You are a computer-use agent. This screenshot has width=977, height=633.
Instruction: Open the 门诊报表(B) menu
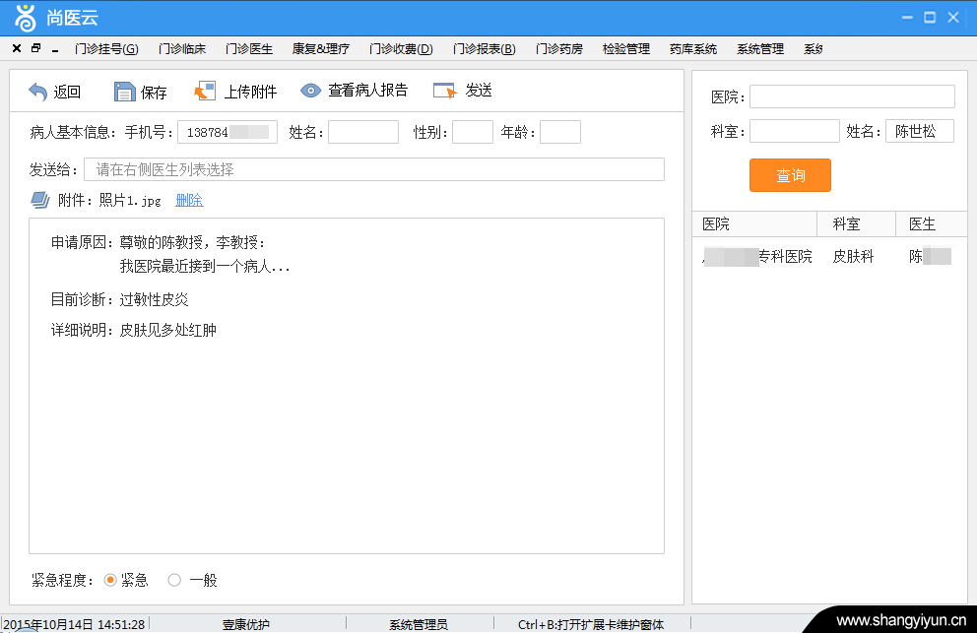click(x=485, y=48)
